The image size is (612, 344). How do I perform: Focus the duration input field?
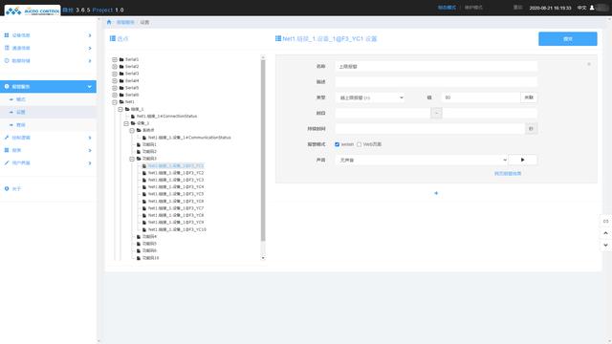coord(429,129)
